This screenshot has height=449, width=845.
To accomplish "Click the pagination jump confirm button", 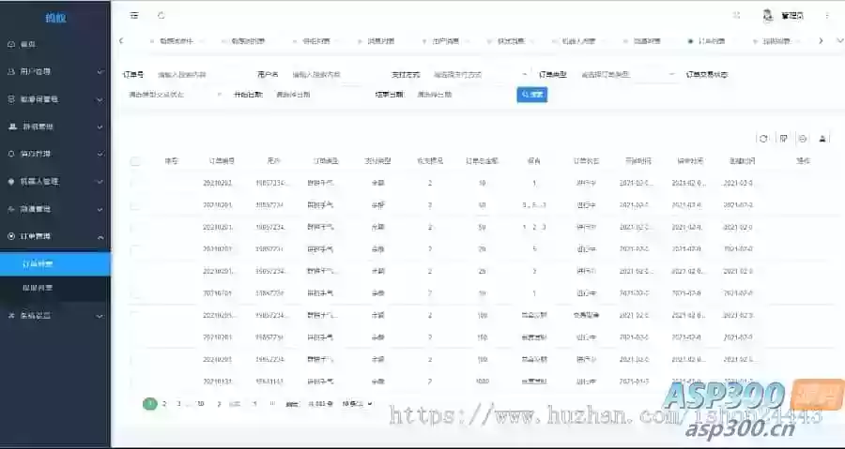I will [x=292, y=404].
